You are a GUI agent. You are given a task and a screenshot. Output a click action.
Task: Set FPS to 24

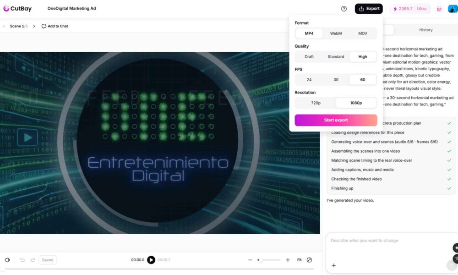[309, 80]
